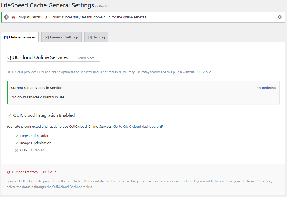Click the QUIC.cloud Integration Enabled heading
287x197 pixels.
click(44, 115)
